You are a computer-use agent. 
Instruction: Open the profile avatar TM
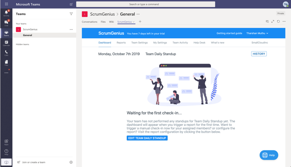[x=286, y=4]
